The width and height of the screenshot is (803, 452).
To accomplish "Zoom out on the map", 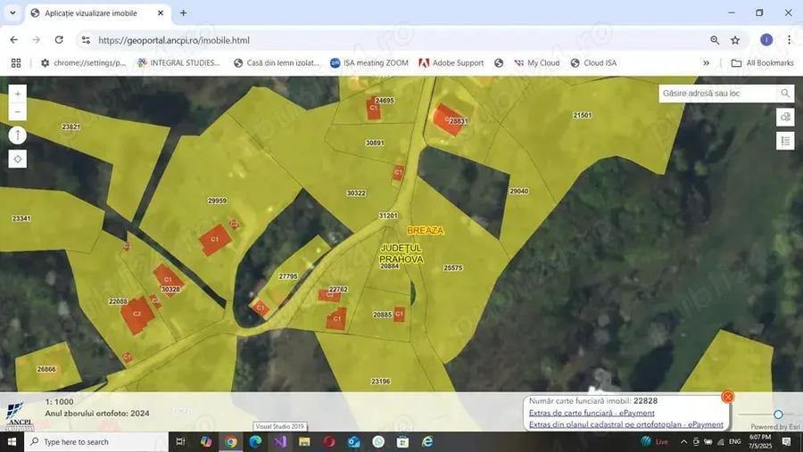I will click(18, 111).
